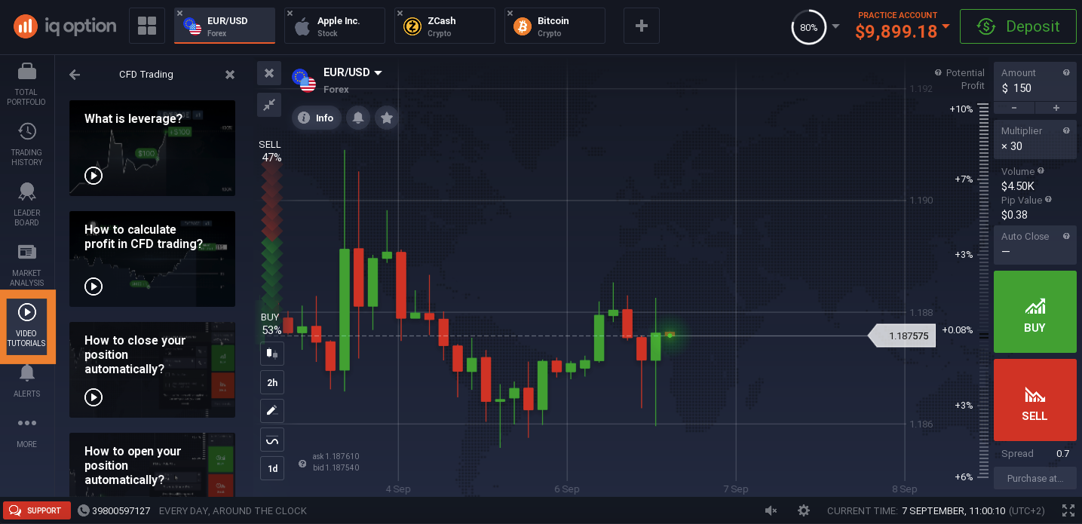The width and height of the screenshot is (1082, 524).
Task: Go back in CFD Trading panel
Action: (x=74, y=75)
